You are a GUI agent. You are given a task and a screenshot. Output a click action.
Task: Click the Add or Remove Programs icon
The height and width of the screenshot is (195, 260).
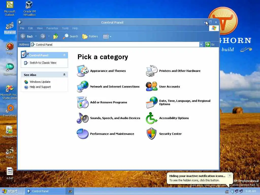point(83,102)
